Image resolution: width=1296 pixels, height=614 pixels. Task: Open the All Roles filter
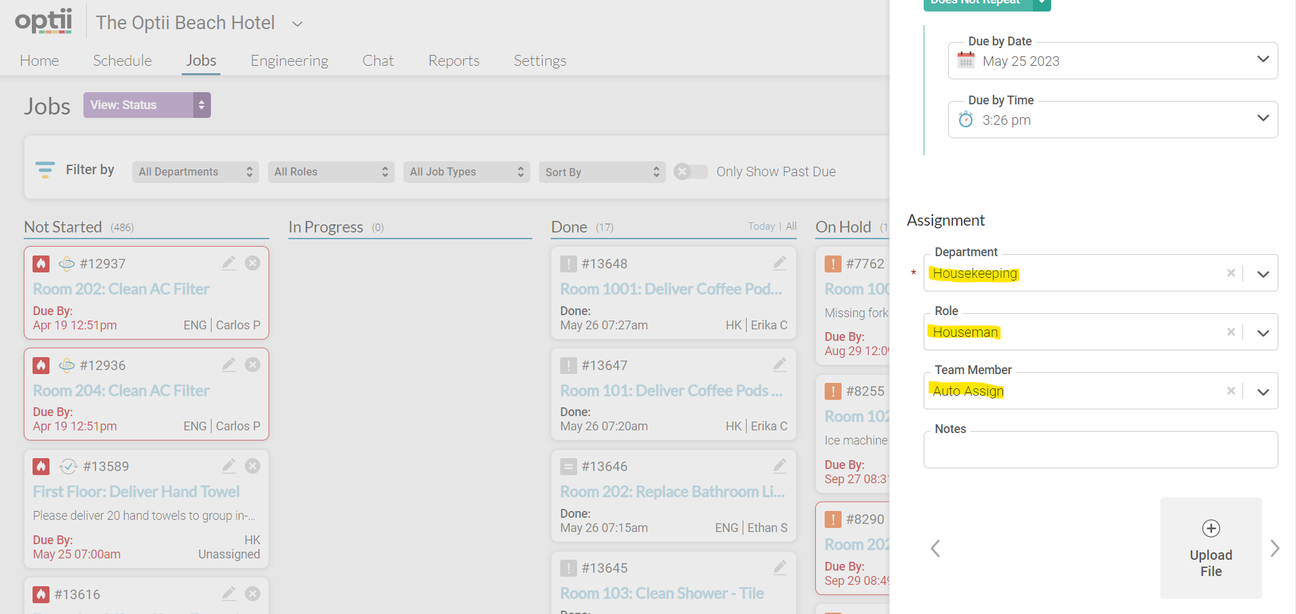[x=331, y=172]
